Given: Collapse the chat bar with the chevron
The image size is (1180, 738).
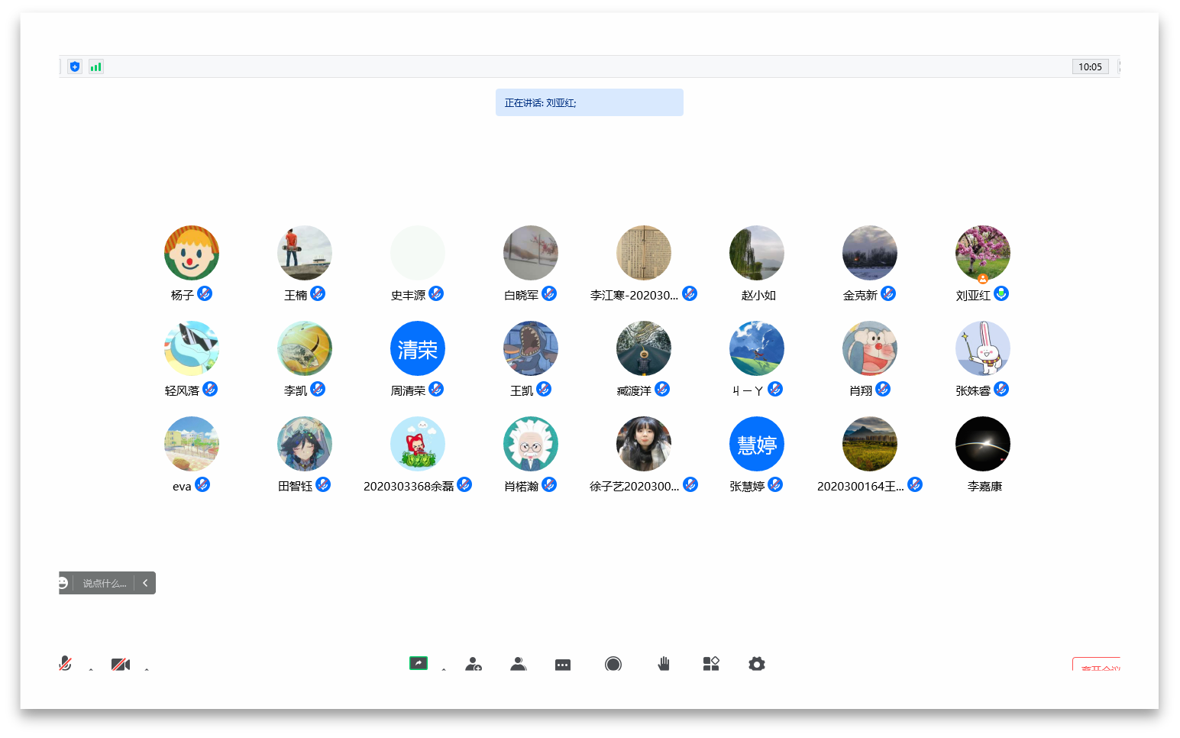Looking at the screenshot, I should coord(145,583).
